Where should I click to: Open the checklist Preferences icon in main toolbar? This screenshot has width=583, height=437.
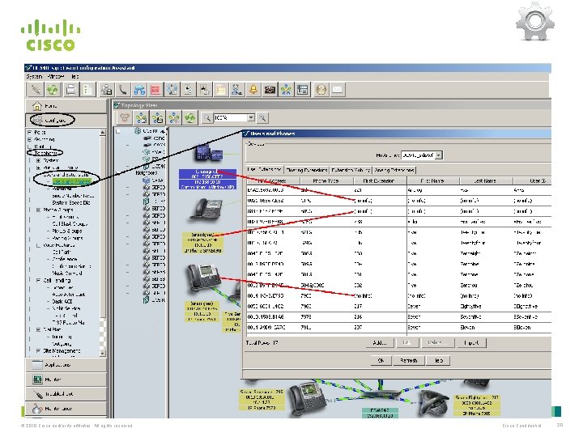88,90
